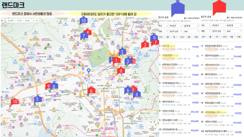
Task: Select the red marker numbered 6
Action: click(91, 91)
